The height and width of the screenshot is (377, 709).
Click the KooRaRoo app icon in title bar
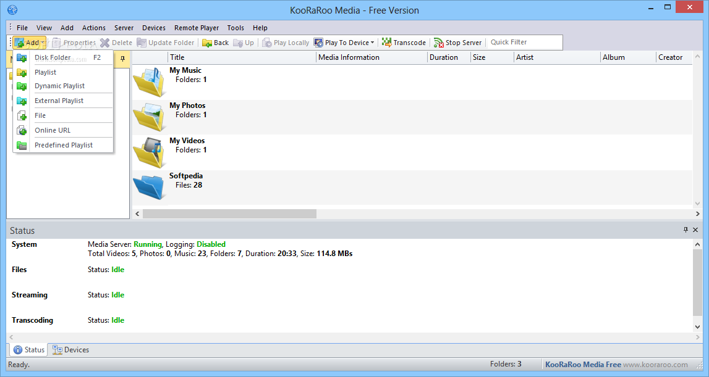coord(12,9)
